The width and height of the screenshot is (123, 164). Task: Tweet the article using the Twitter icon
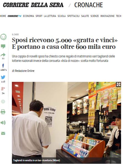pyautogui.click(x=3, y=77)
